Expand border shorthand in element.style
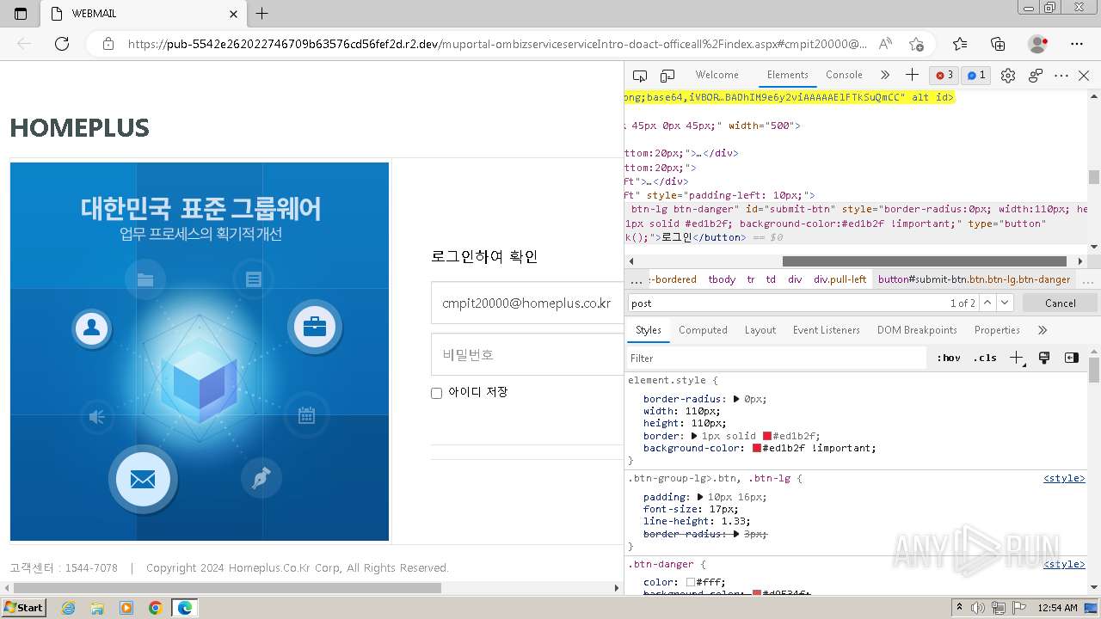This screenshot has width=1101, height=619. coord(694,436)
